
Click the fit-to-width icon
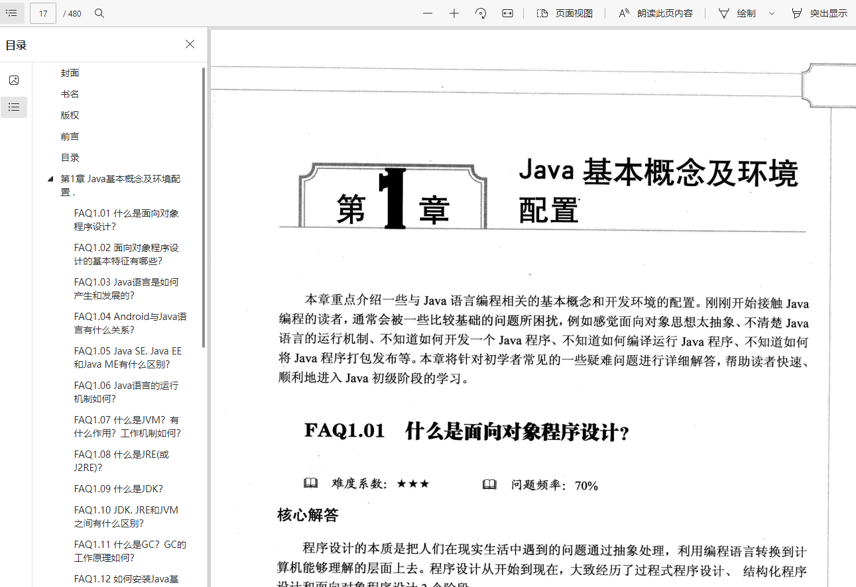(x=507, y=13)
